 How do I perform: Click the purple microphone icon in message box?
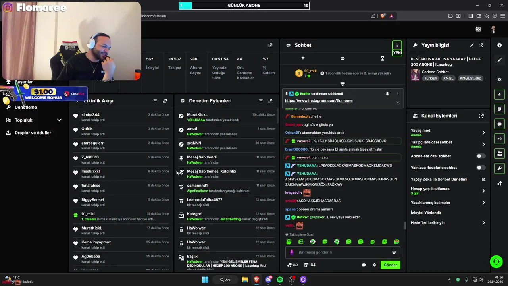[292, 252]
